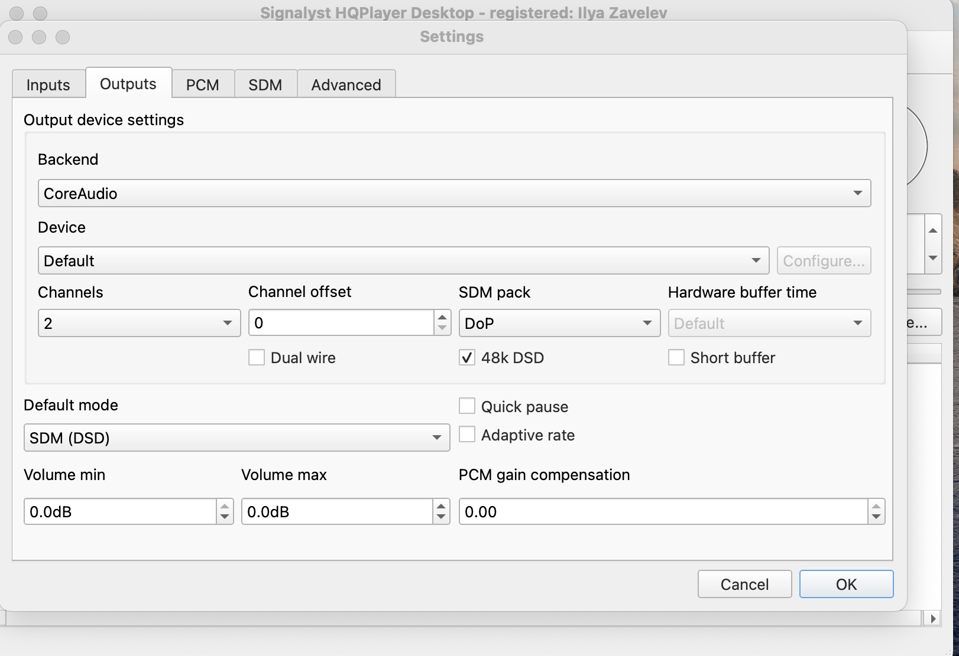Open the Advanced tab
This screenshot has height=656, width=959.
(x=346, y=84)
